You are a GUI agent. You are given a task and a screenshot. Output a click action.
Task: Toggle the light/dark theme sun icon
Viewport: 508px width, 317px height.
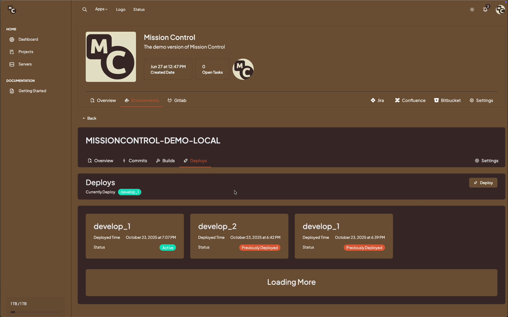coord(472,10)
